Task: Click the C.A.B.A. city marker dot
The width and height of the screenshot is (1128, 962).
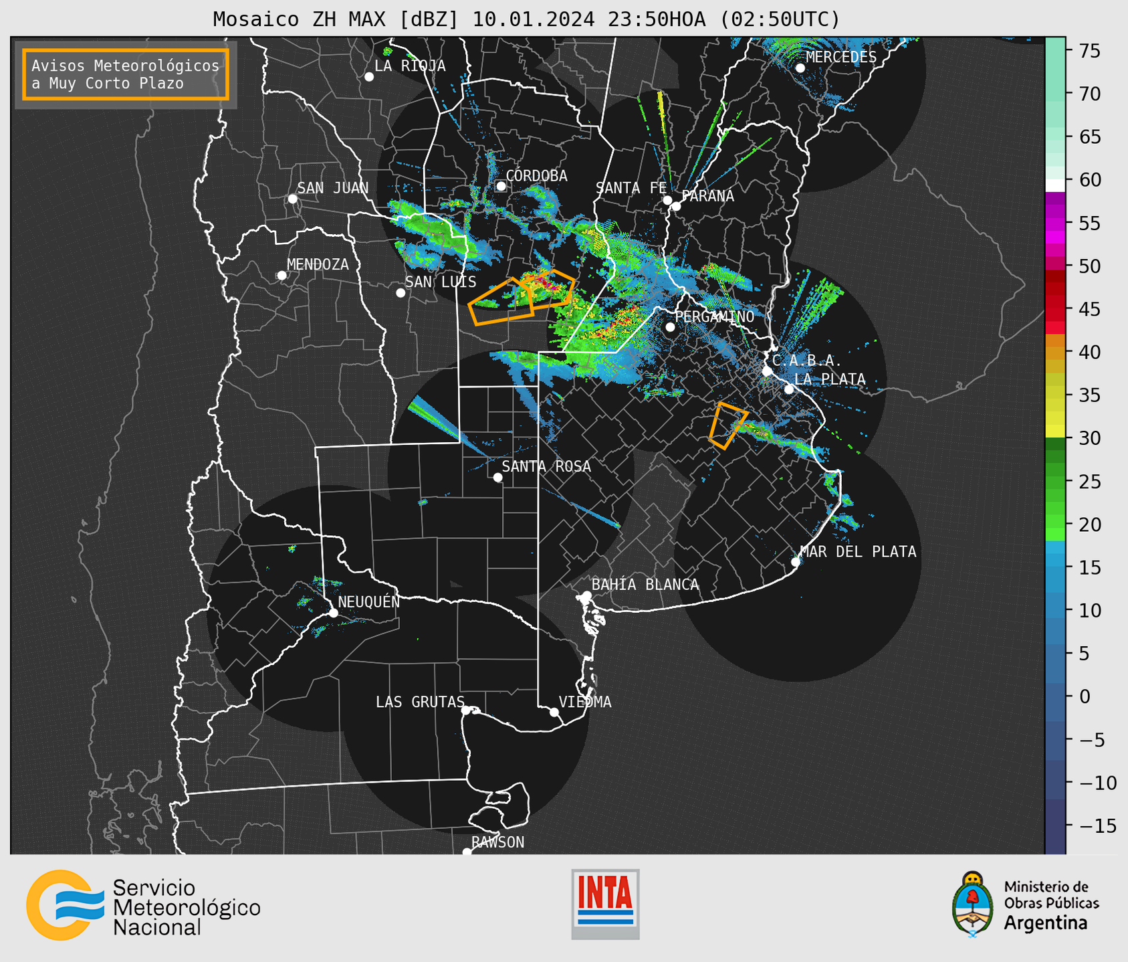Action: coord(768,371)
